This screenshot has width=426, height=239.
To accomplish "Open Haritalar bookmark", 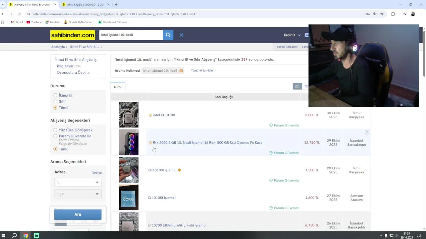I will (53, 22).
